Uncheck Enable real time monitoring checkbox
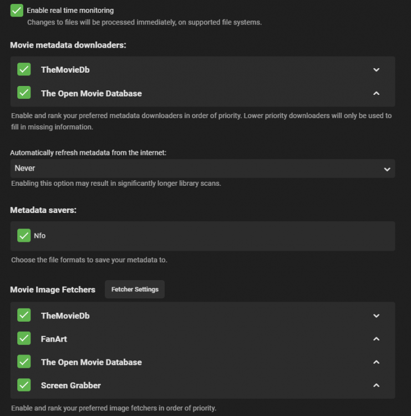The height and width of the screenshot is (416, 411). click(17, 10)
